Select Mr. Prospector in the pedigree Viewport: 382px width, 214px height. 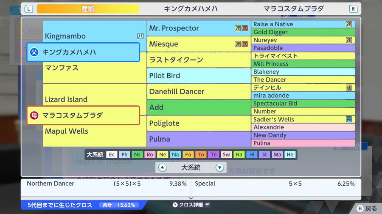pyautogui.click(x=199, y=28)
